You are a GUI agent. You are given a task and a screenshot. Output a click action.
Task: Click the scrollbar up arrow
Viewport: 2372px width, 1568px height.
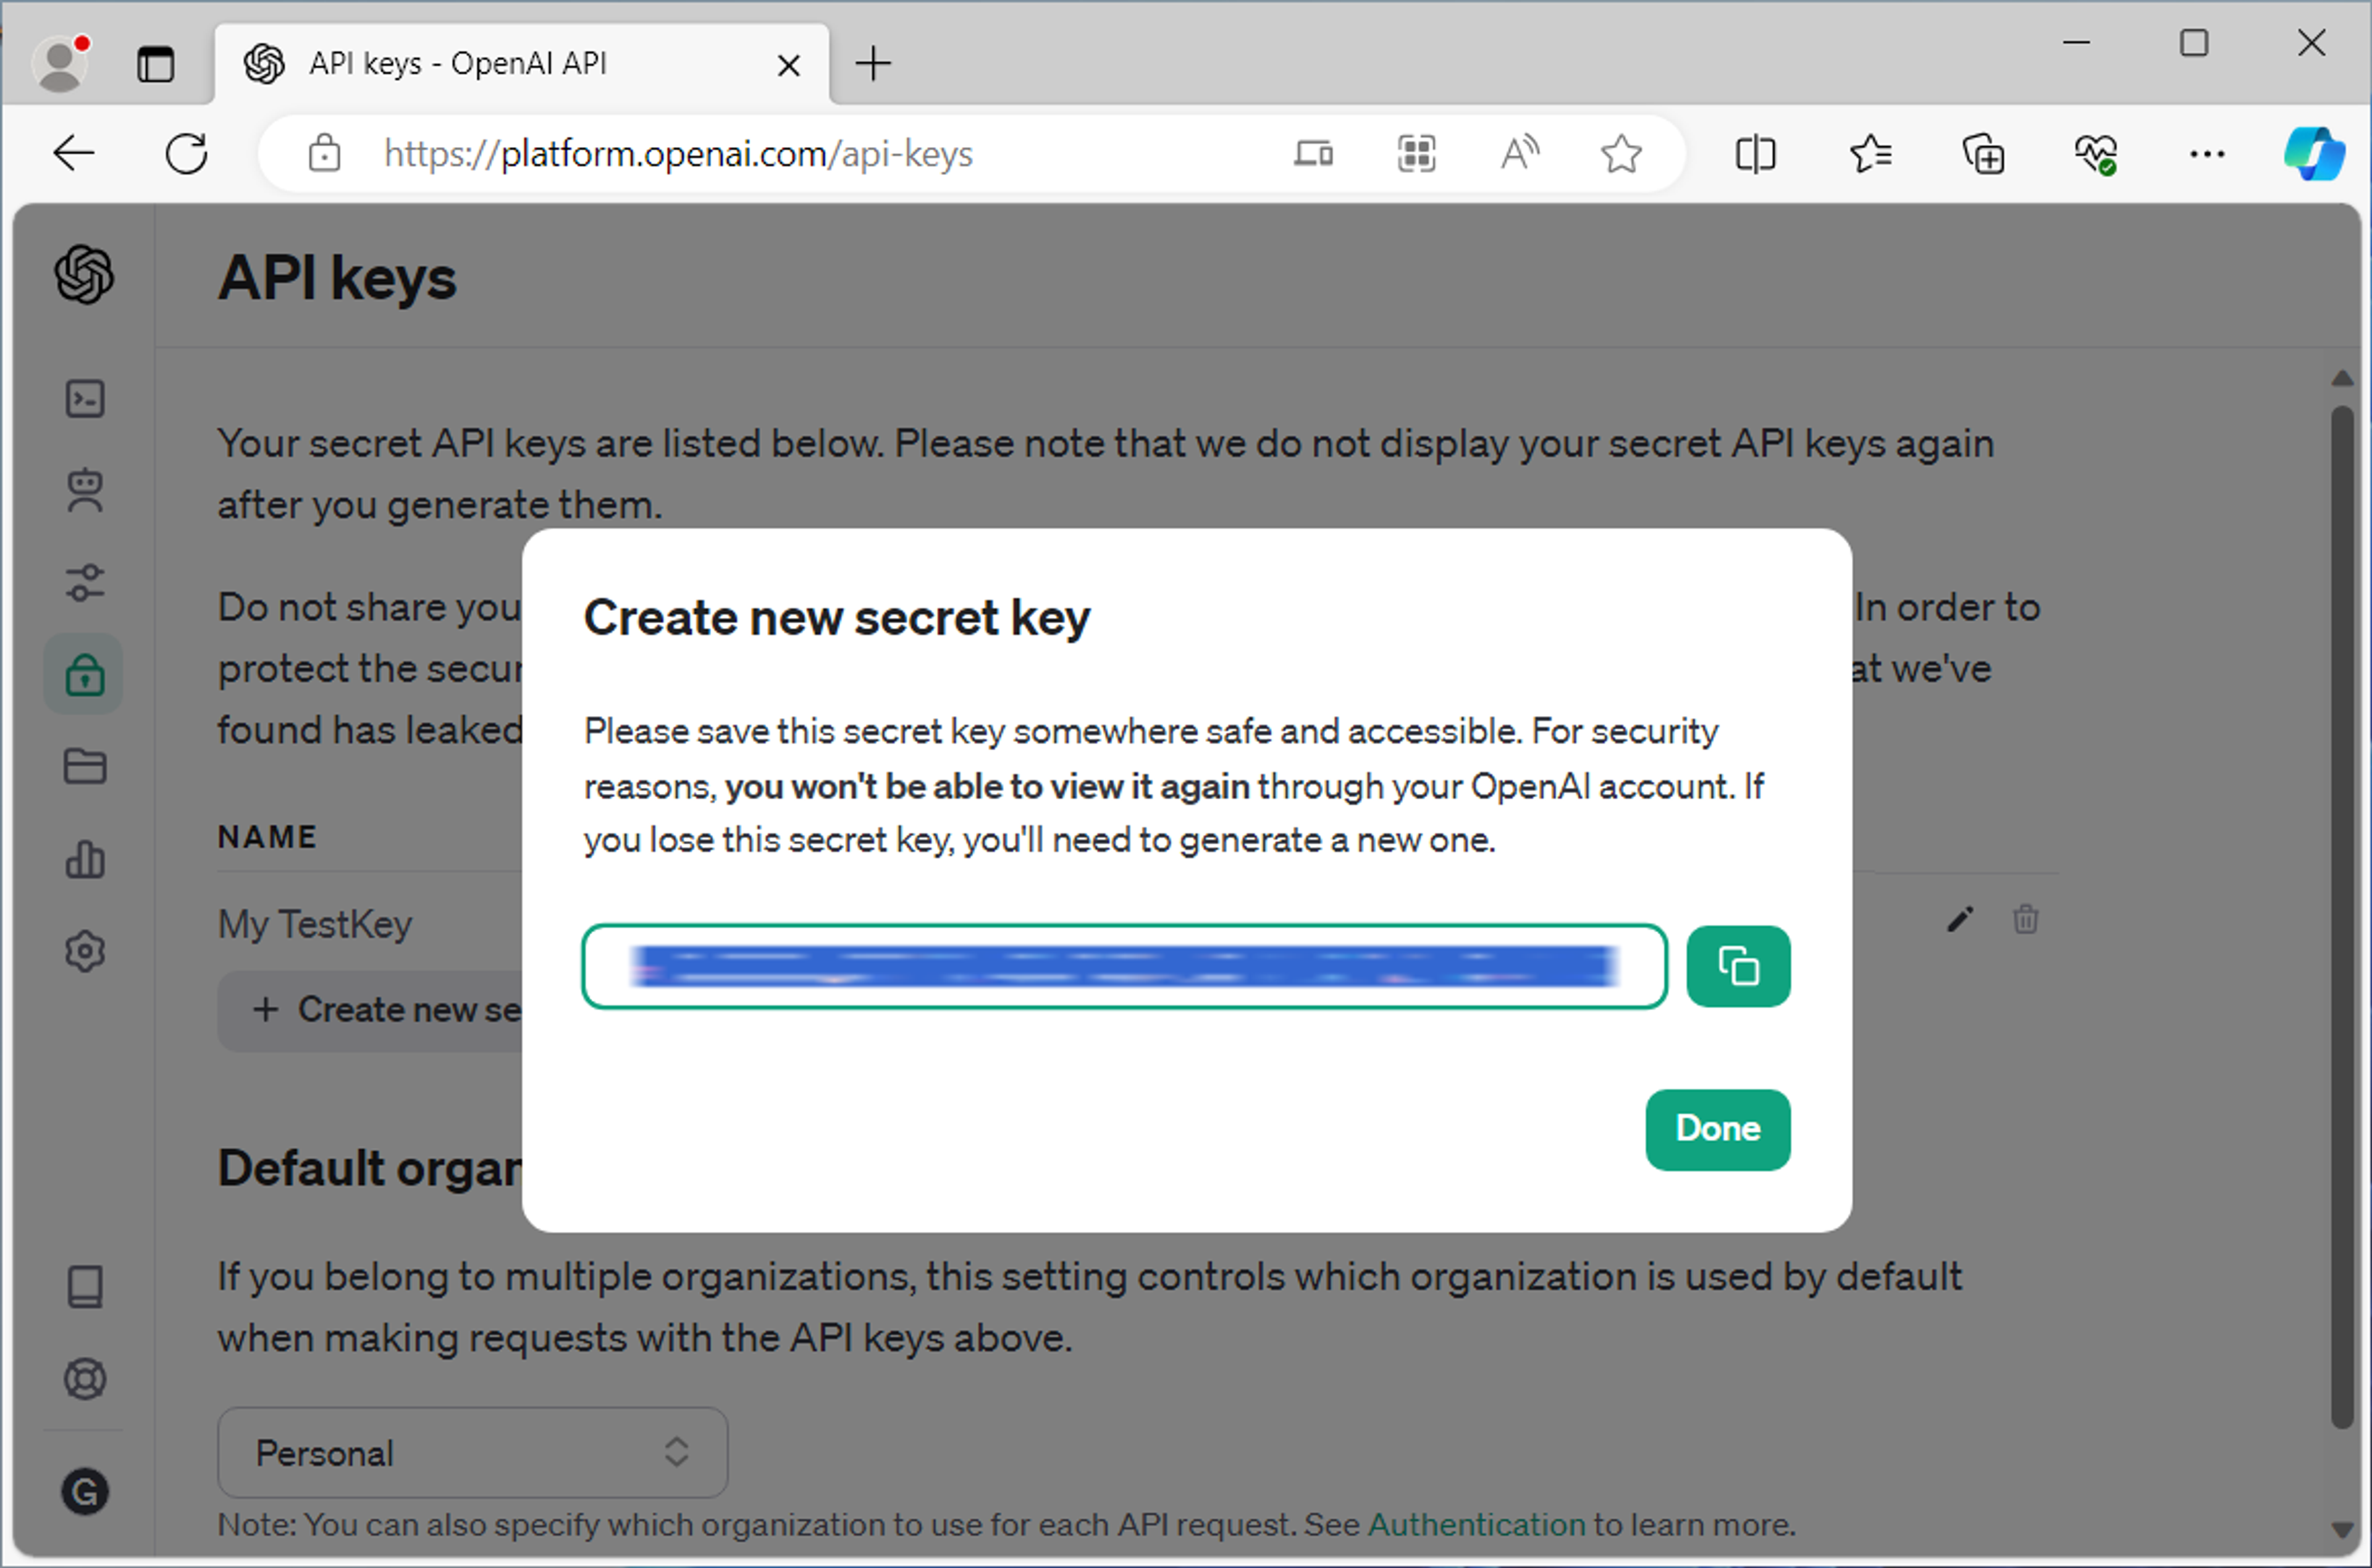[x=2342, y=378]
